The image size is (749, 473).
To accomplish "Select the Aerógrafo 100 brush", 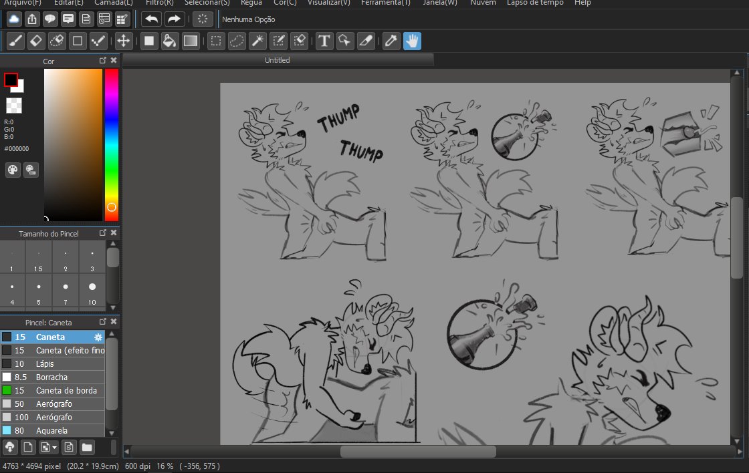I will pos(53,417).
